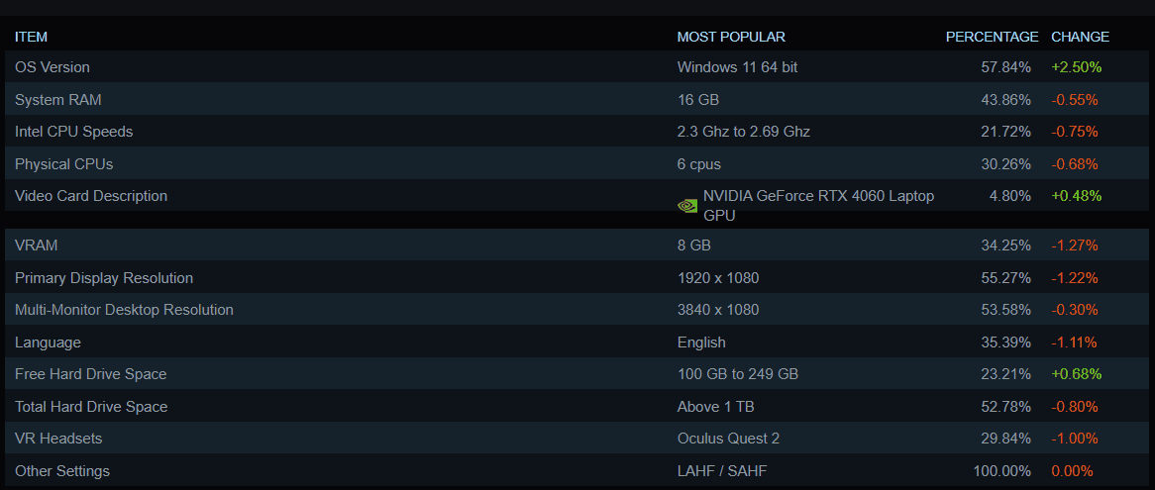
Task: Expand the Language row
Action: coord(577,343)
